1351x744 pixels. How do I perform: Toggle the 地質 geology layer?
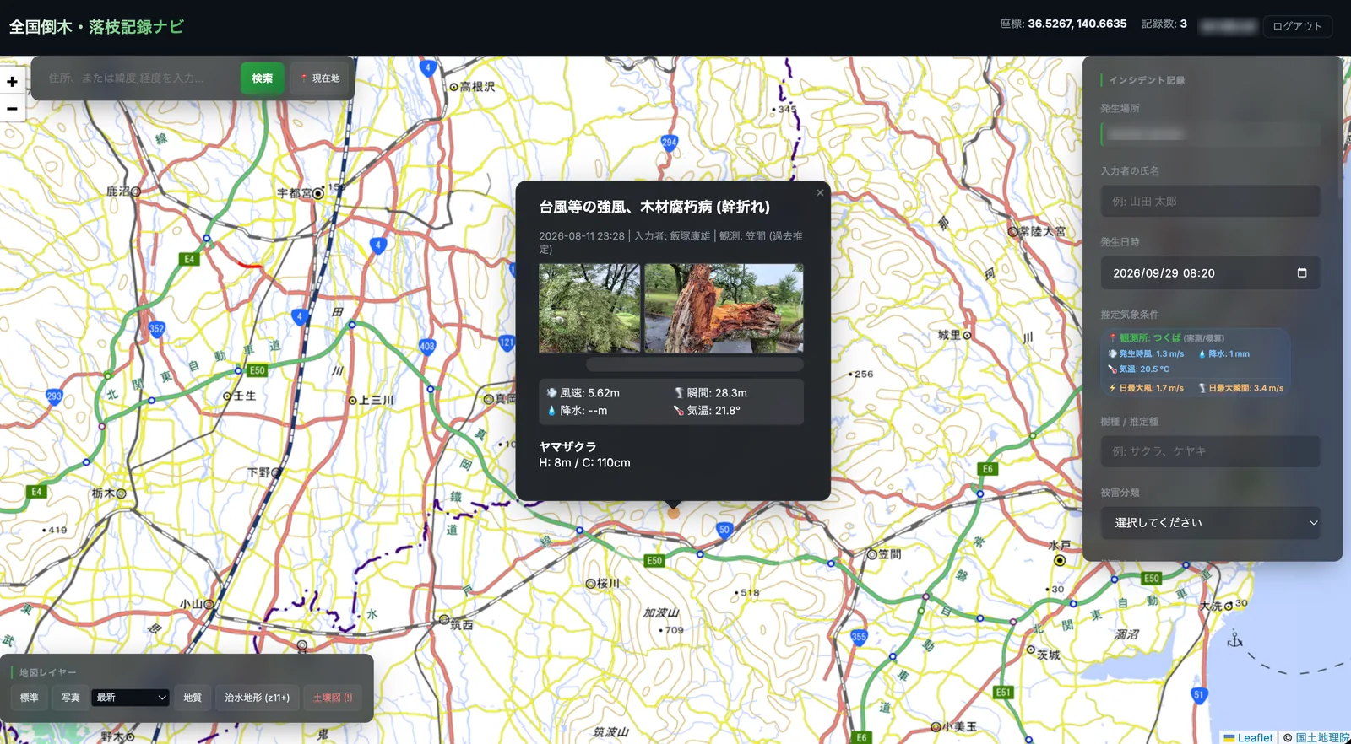point(193,698)
